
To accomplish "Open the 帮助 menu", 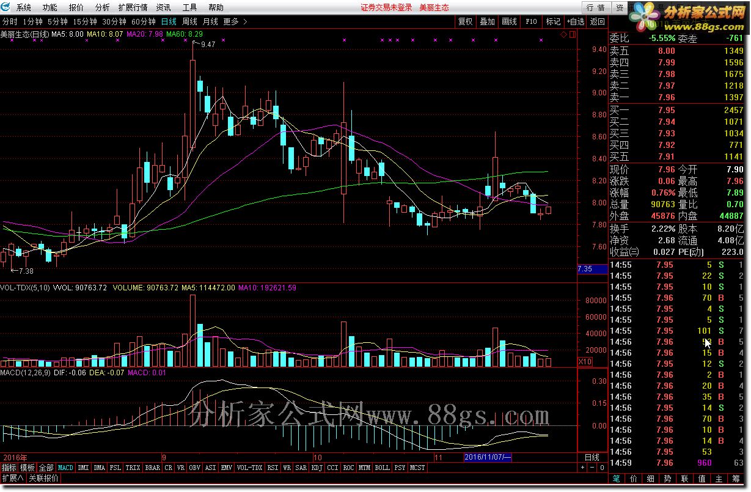I will pos(216,7).
